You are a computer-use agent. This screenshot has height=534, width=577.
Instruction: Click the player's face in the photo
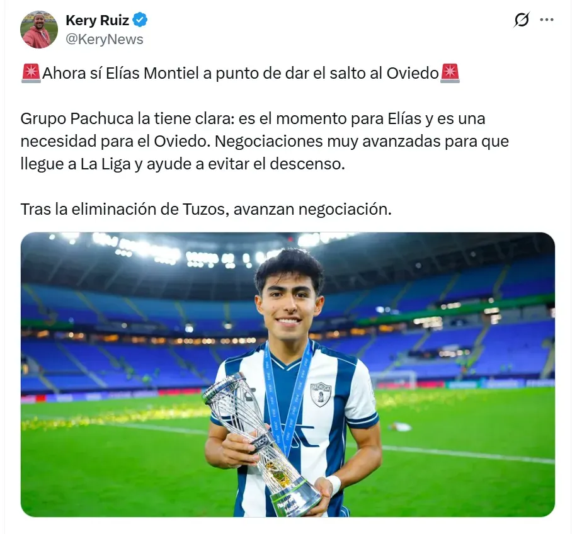click(x=288, y=304)
